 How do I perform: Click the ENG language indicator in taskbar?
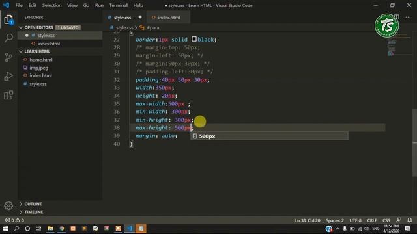[x=376, y=229]
